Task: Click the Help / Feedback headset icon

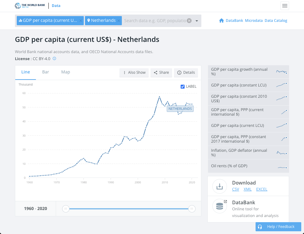Action: point(260,227)
